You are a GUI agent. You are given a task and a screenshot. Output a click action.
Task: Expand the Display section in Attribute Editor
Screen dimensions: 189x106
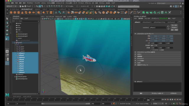(x=135, y=59)
